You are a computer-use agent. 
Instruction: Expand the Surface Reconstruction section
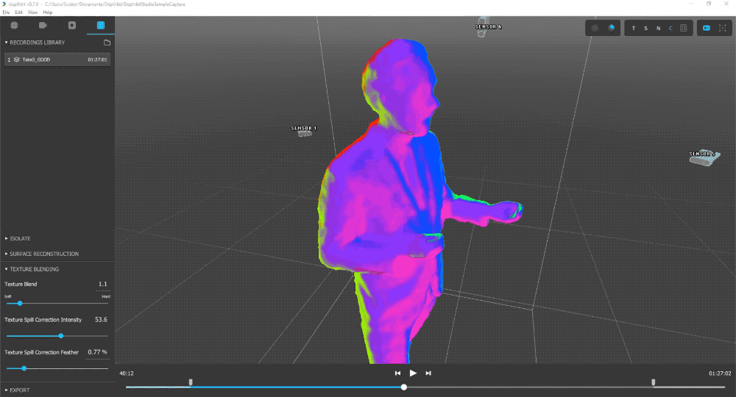(x=44, y=254)
